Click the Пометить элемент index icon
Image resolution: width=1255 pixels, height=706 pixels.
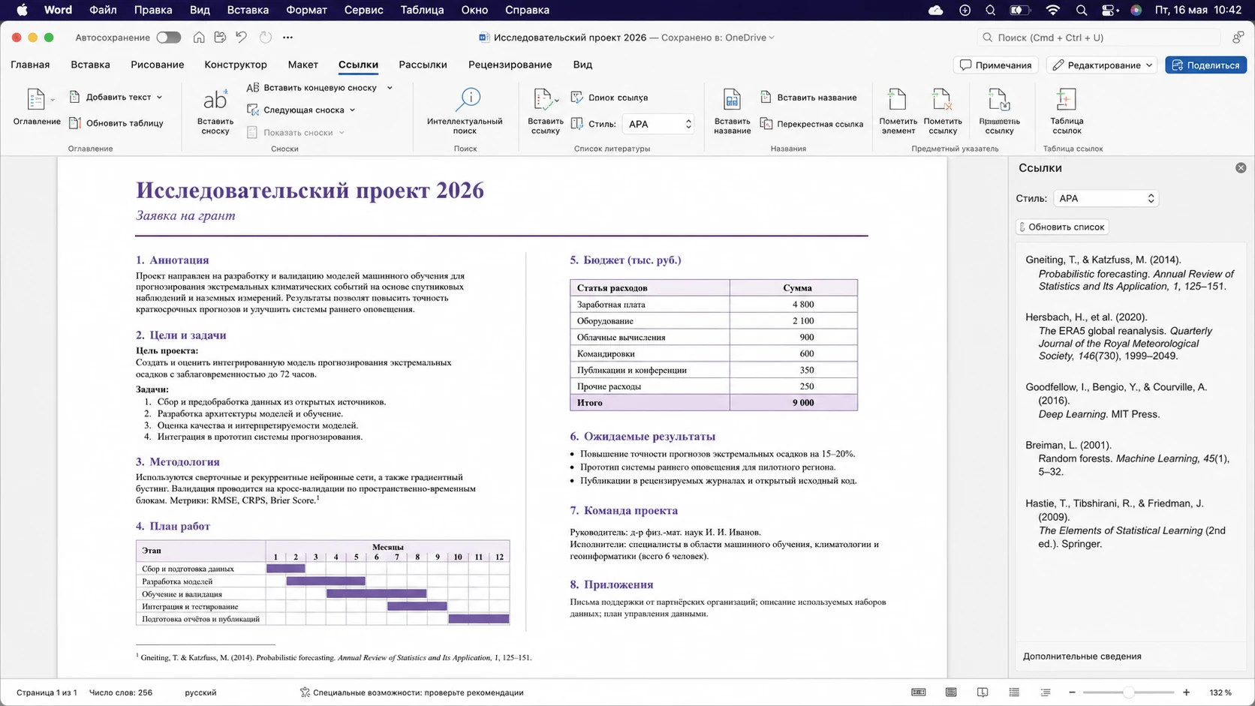click(x=898, y=100)
